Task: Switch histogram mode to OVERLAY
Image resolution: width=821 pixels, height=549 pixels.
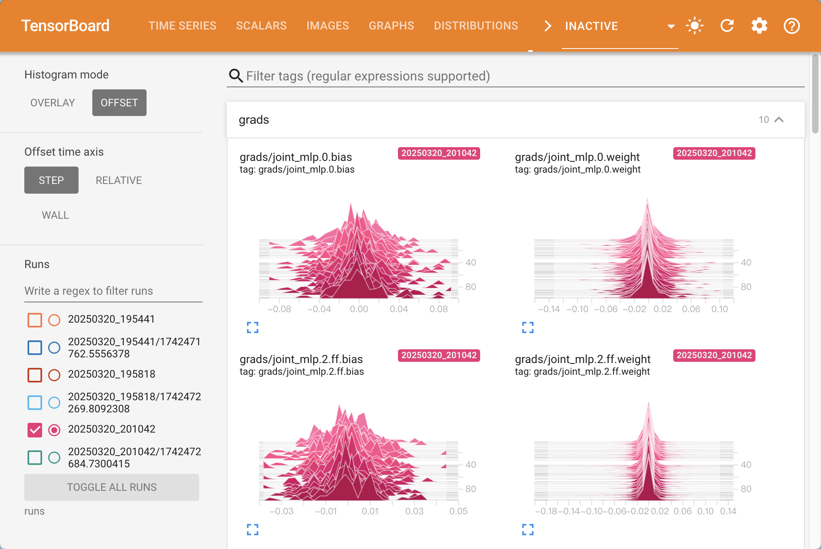Action: point(53,103)
